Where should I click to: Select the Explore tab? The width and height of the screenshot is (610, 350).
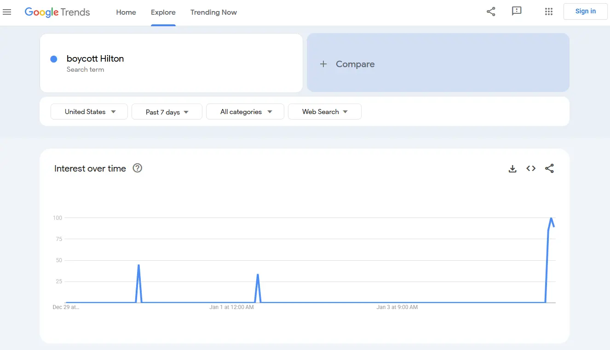(x=163, y=12)
